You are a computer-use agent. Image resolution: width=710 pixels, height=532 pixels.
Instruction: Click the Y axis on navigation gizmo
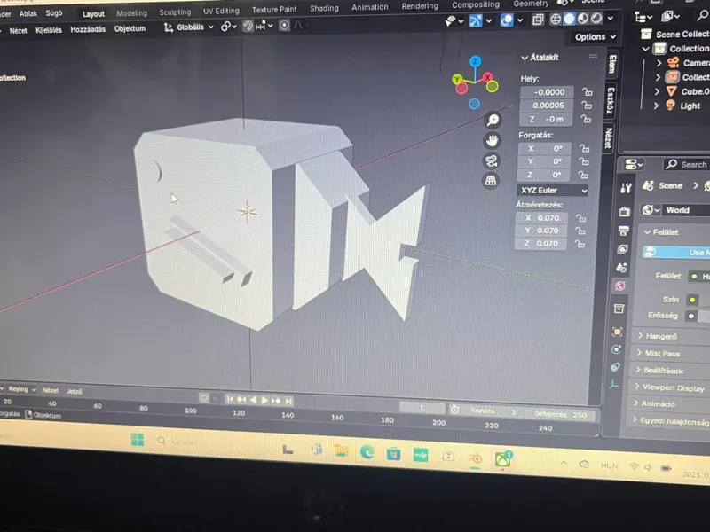457,80
